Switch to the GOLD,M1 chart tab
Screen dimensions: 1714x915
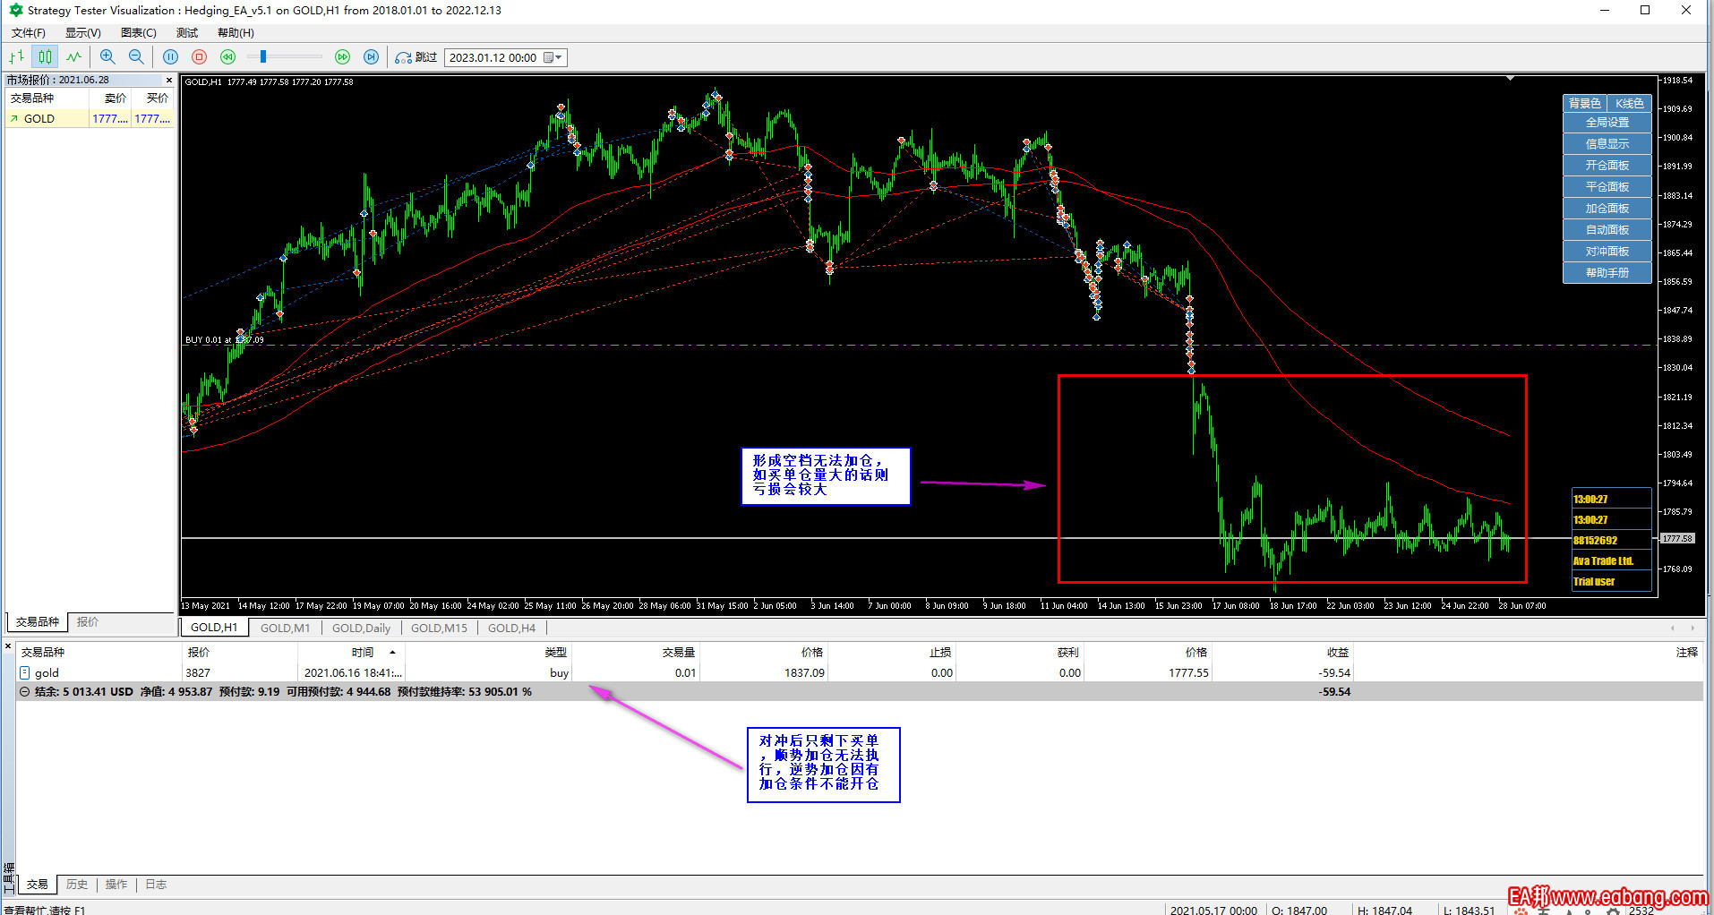point(285,628)
